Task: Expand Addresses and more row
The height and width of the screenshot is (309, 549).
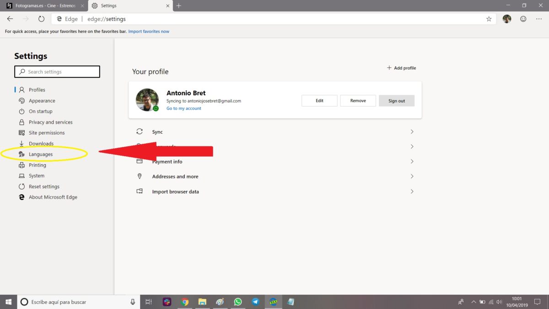Action: [x=274, y=177]
